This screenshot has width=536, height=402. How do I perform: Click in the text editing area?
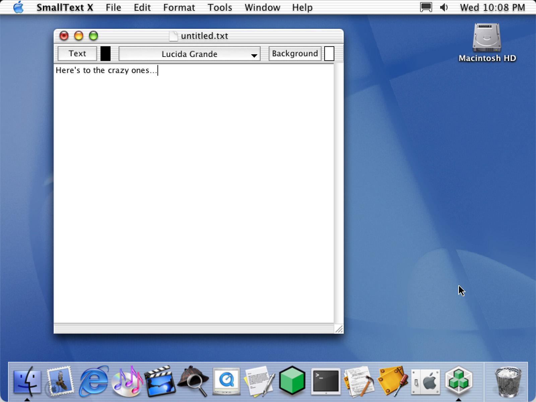[x=194, y=194]
